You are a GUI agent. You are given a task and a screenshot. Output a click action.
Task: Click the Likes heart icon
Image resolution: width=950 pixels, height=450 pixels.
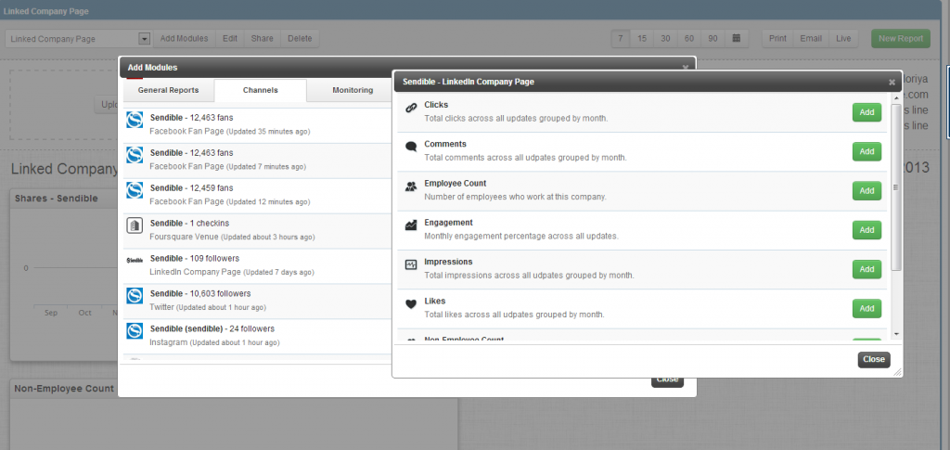tap(411, 304)
